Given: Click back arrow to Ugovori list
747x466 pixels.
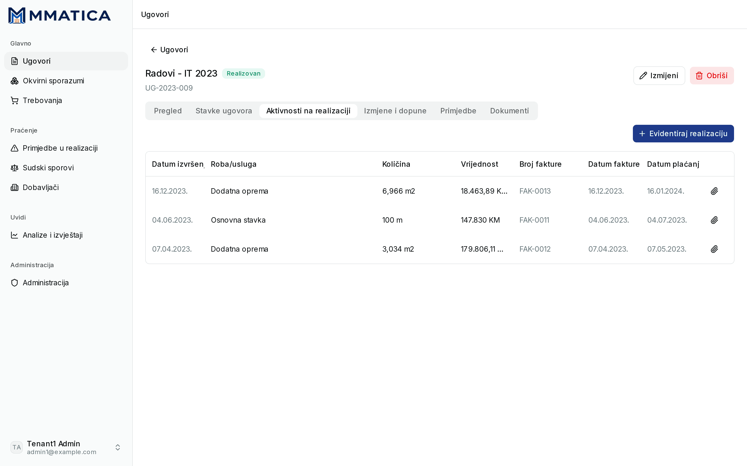Looking at the screenshot, I should pyautogui.click(x=154, y=50).
